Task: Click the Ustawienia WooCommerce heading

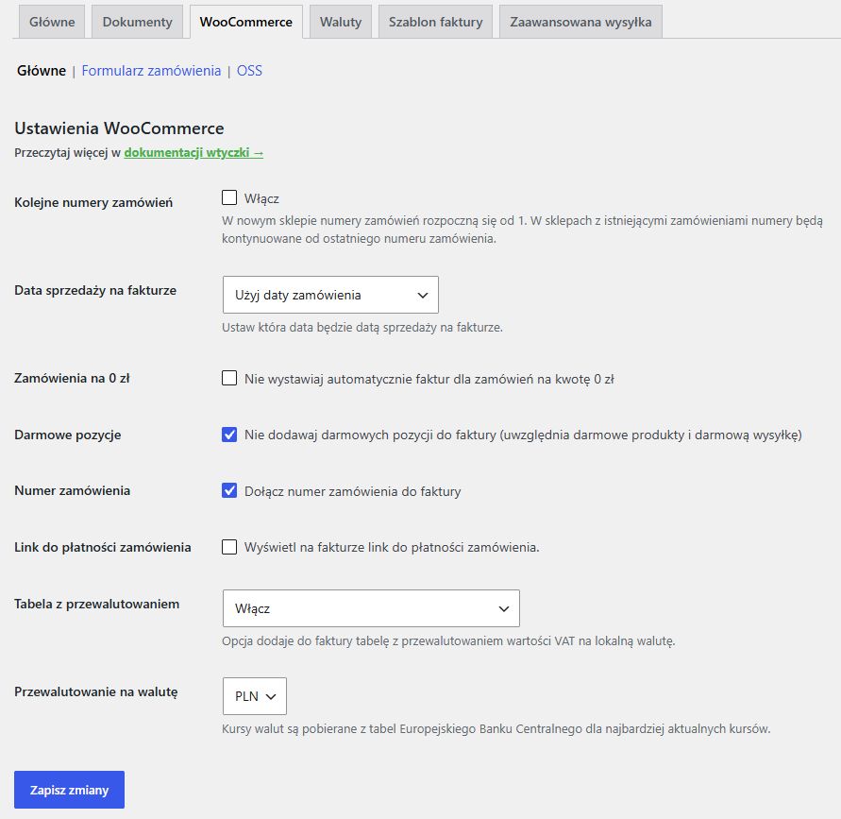Action: [x=119, y=128]
